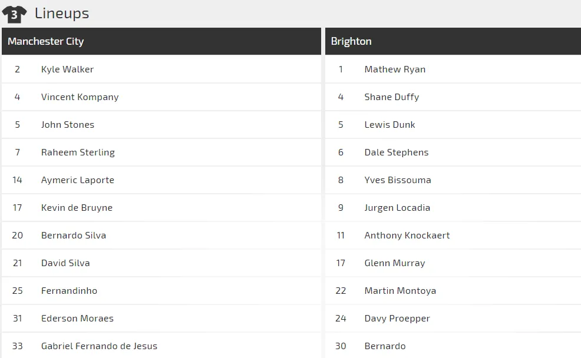The height and width of the screenshot is (358, 581).
Task: Click Aymeric Laporte's name
Action: [78, 180]
